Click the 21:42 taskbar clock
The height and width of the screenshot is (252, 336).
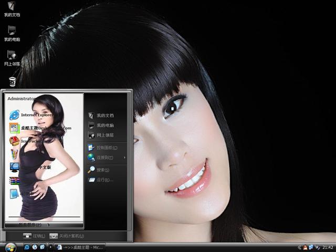click(x=328, y=247)
